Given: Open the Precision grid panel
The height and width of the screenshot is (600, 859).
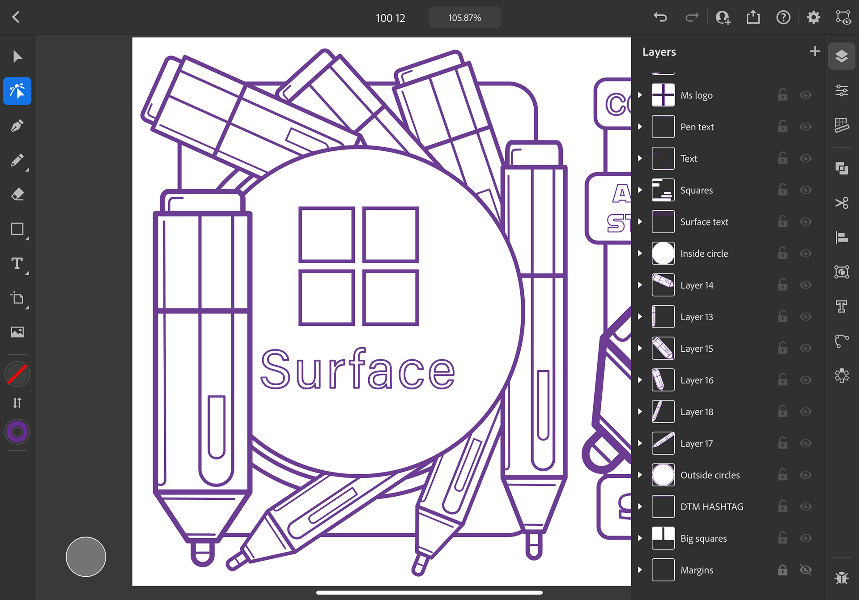Looking at the screenshot, I should point(842,125).
